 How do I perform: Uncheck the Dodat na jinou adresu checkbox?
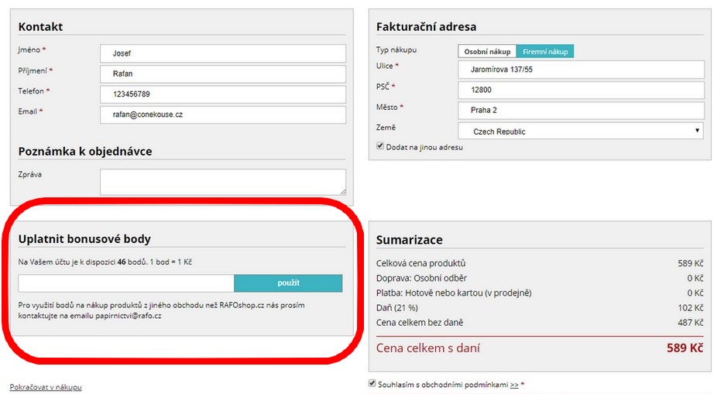pos(380,146)
